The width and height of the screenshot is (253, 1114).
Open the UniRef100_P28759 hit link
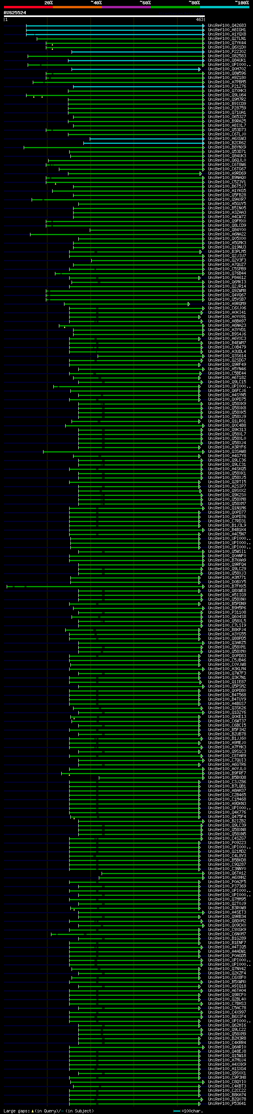pyautogui.click(x=227, y=108)
